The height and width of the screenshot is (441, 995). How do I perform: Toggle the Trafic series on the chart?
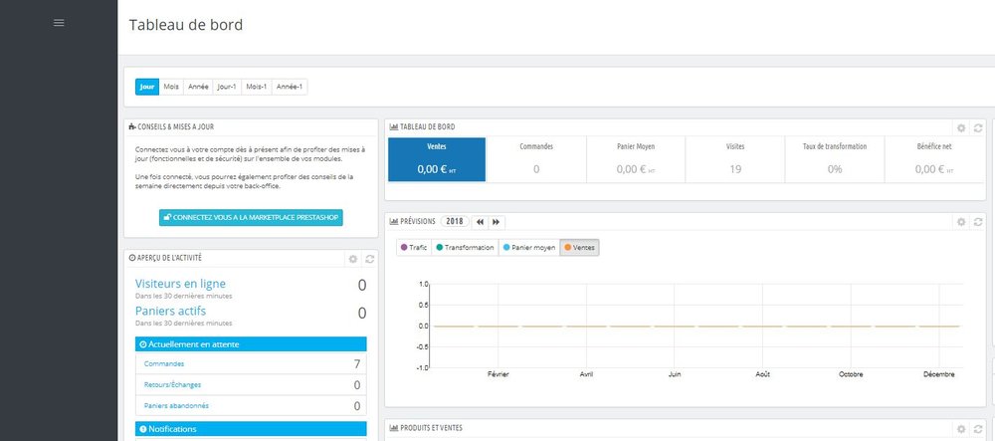tap(414, 248)
